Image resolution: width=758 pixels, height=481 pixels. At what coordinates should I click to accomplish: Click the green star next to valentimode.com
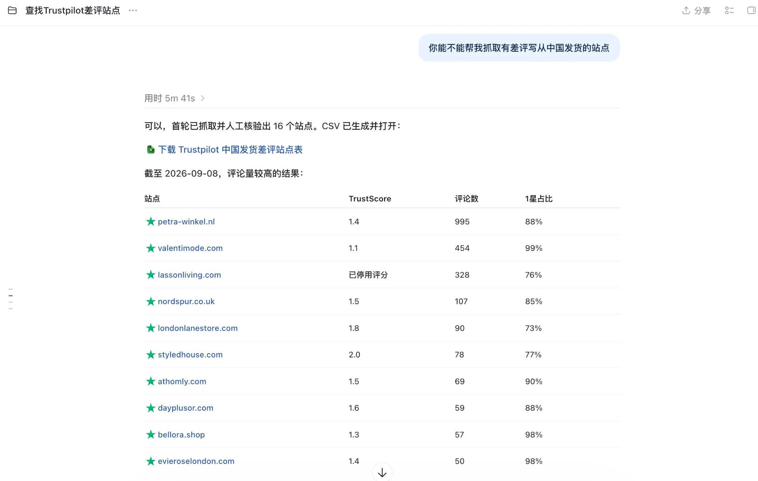click(x=150, y=248)
